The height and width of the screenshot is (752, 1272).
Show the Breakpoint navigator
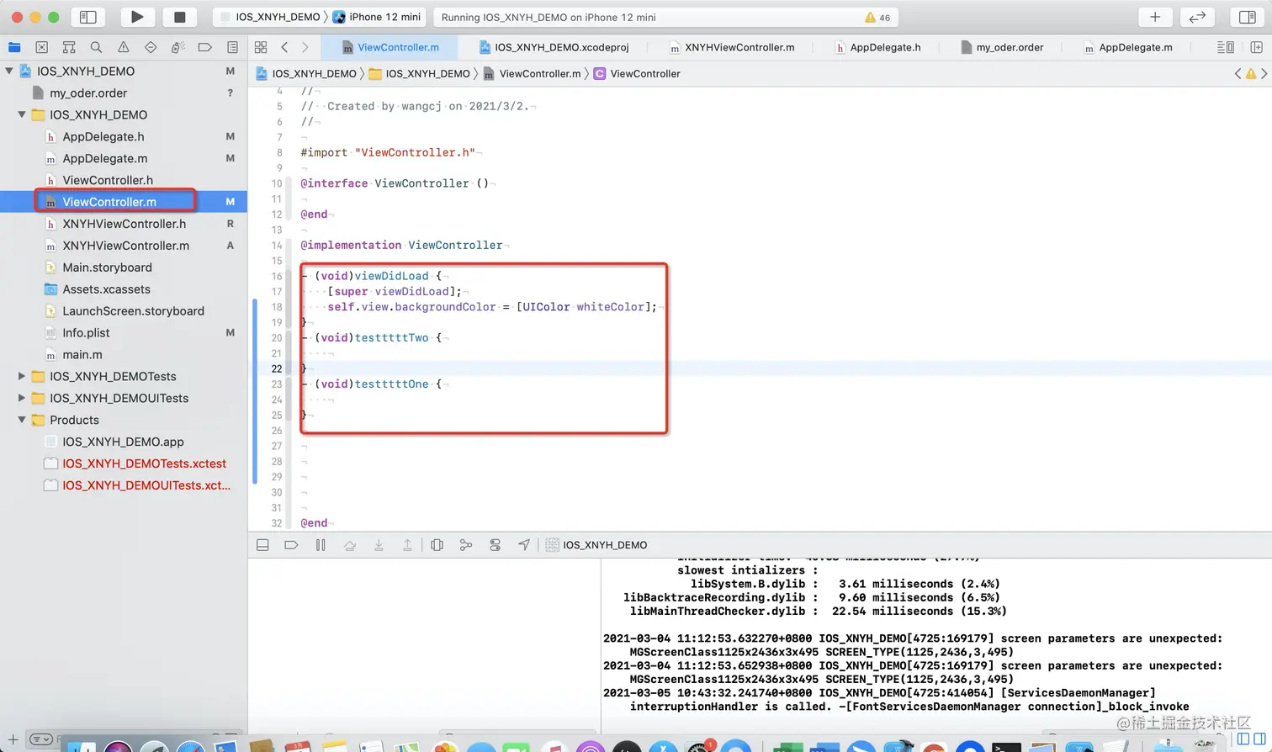[204, 47]
